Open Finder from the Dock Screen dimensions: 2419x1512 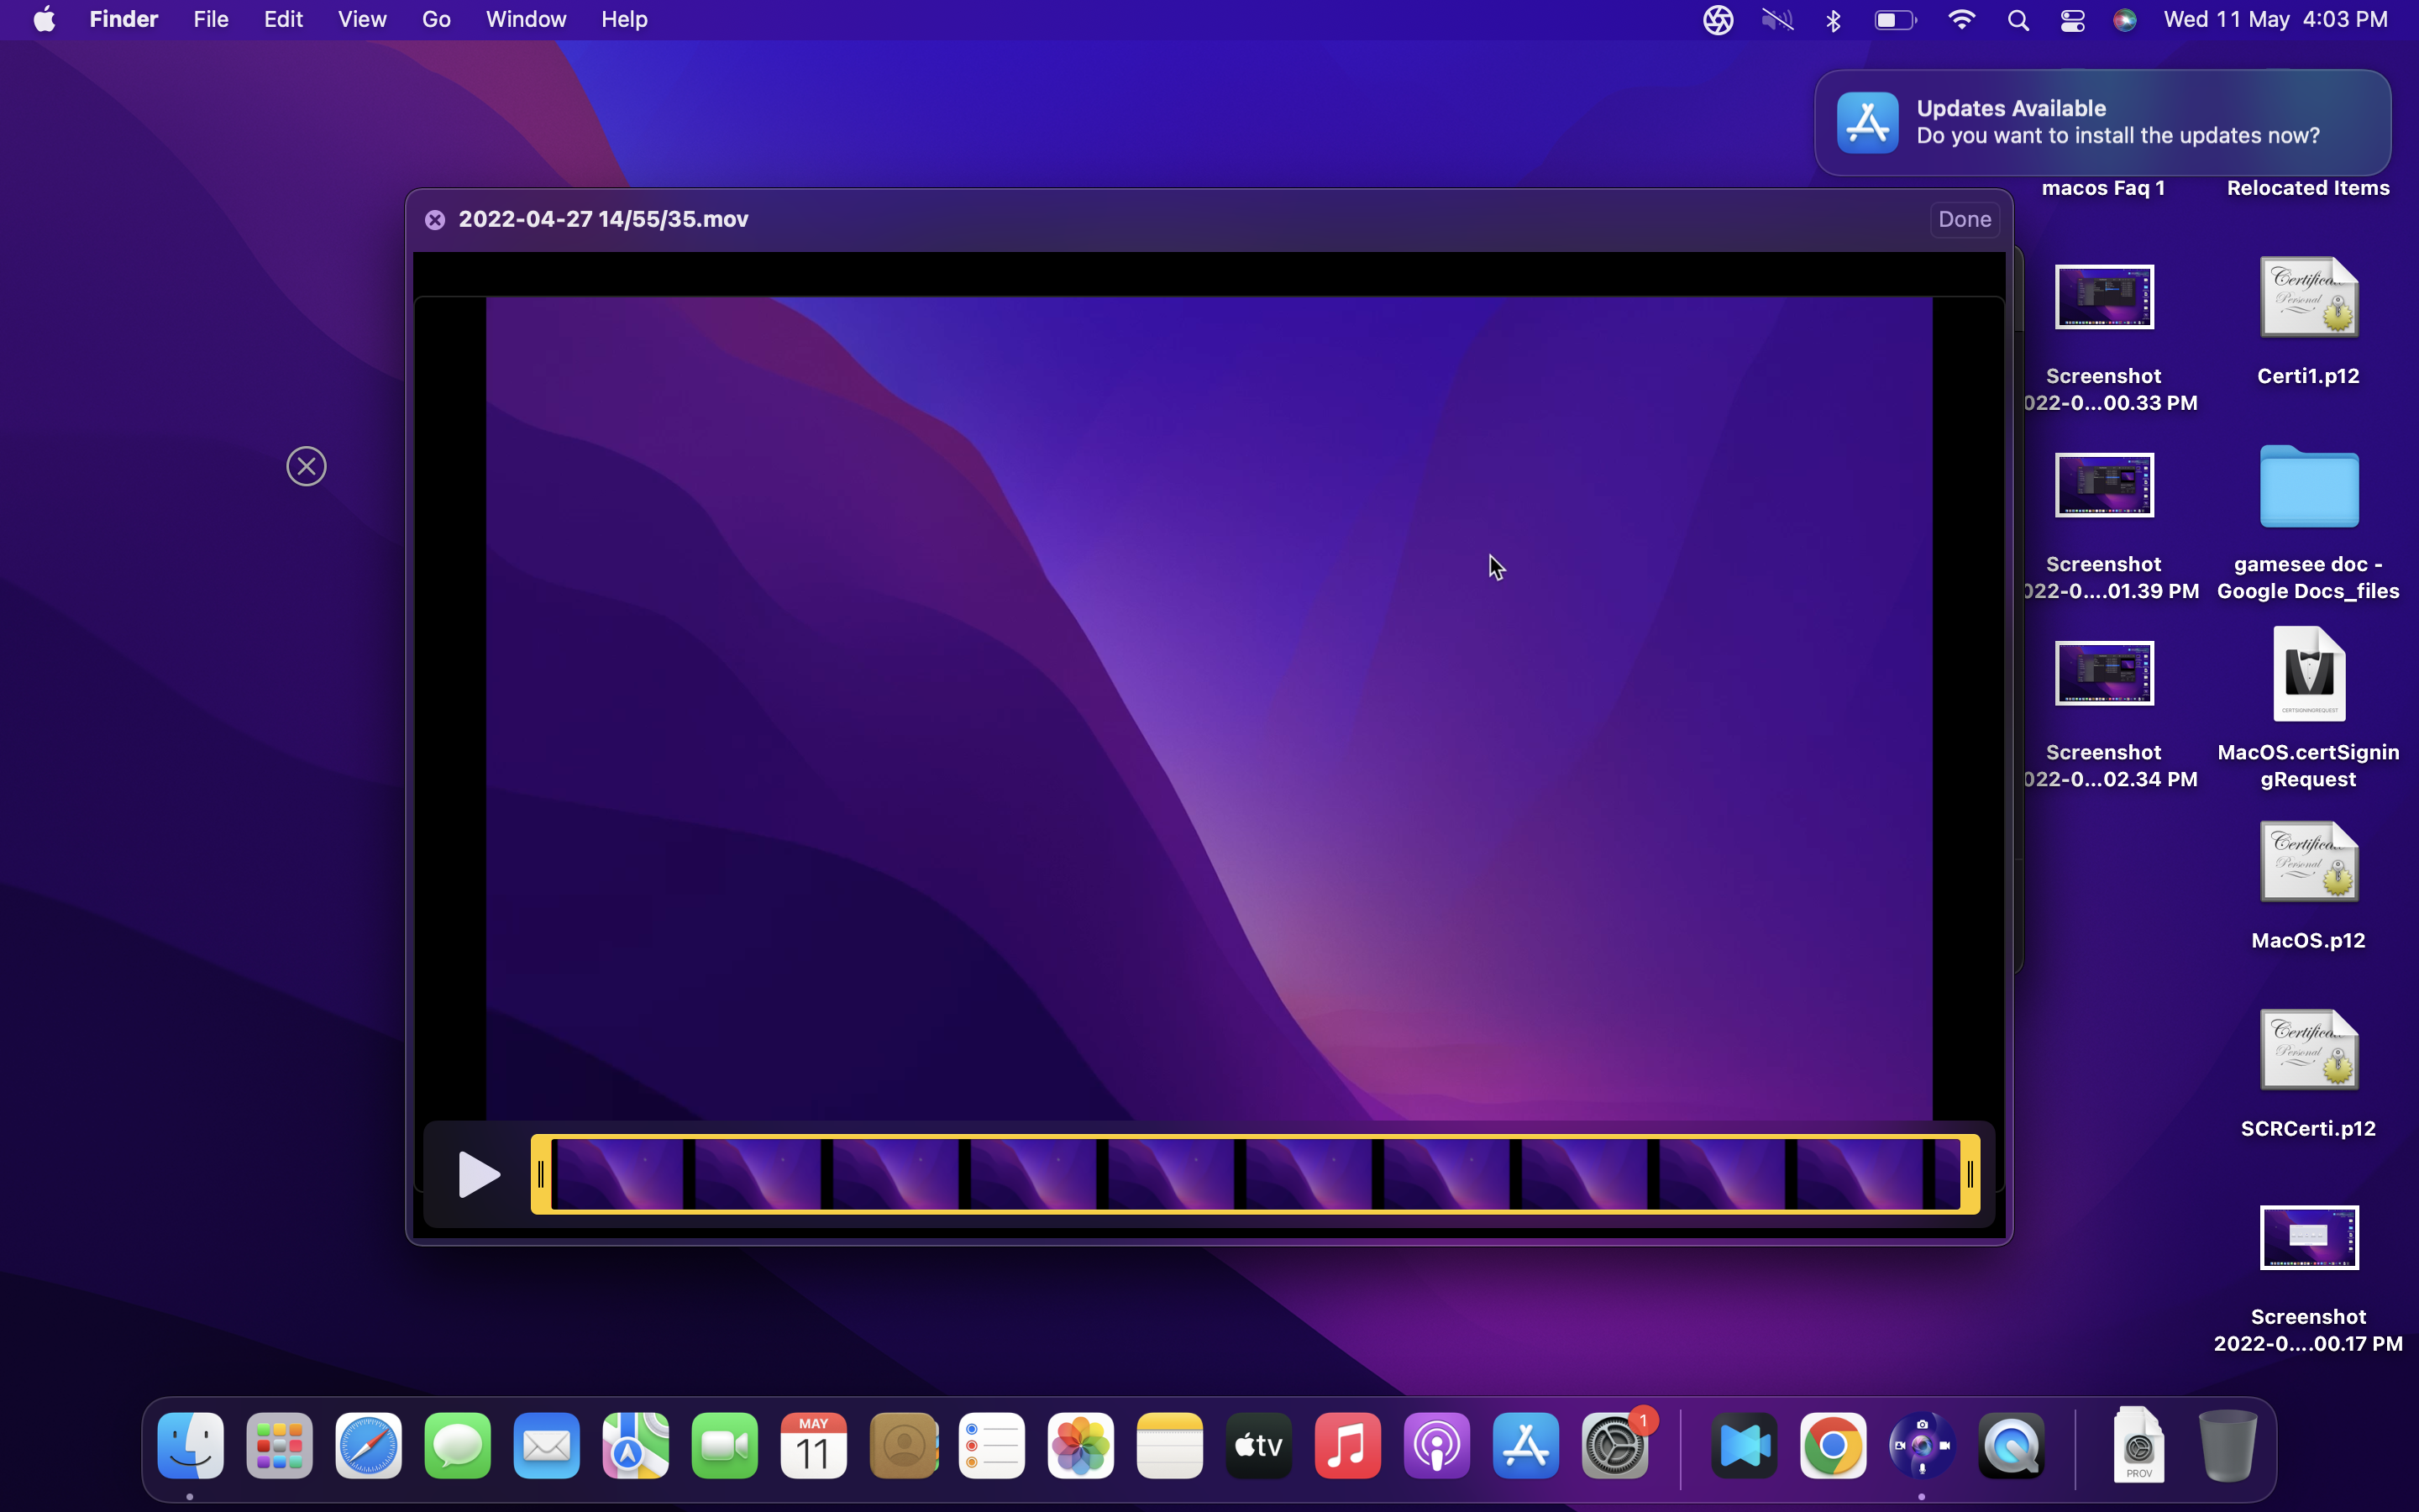click(x=190, y=1445)
